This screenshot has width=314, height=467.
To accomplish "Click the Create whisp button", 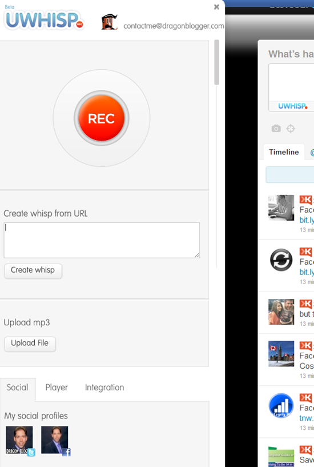I will point(33,271).
